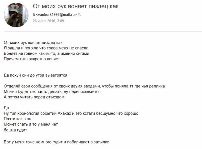Viewport: 202px width, 149px height.
Task: Click the magnifier icon beside sender address
Action: (x=79, y=15)
